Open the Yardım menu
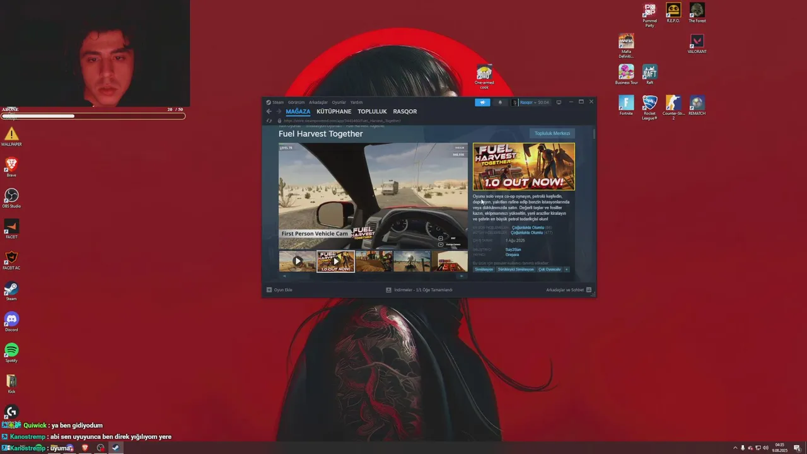The image size is (807, 454). pos(356,102)
